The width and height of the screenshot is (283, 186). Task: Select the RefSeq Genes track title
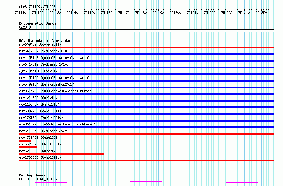[32, 175]
